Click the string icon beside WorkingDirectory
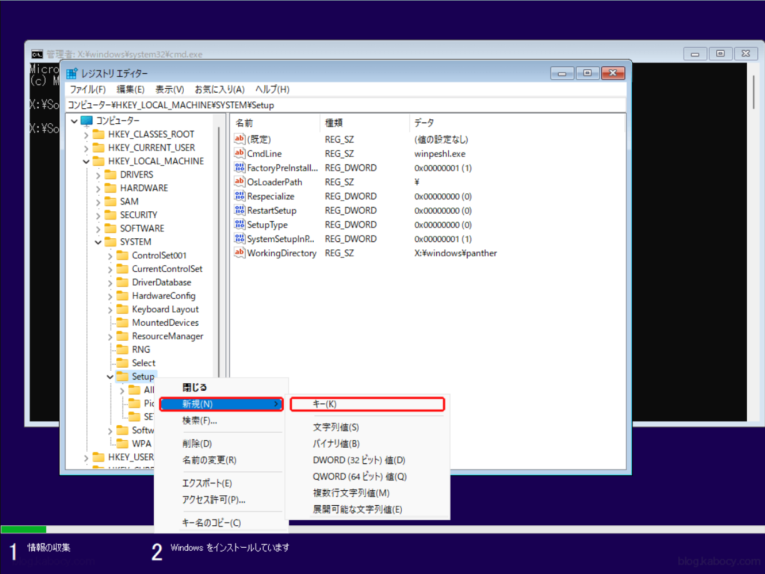Image resolution: width=765 pixels, height=574 pixels. click(x=239, y=253)
